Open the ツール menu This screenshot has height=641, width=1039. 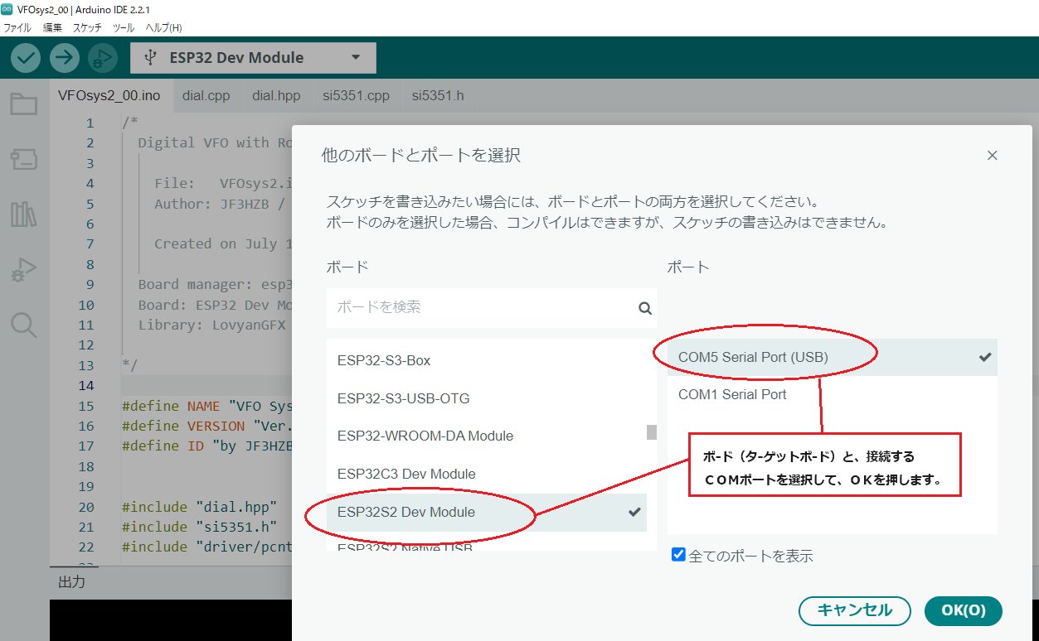(124, 27)
